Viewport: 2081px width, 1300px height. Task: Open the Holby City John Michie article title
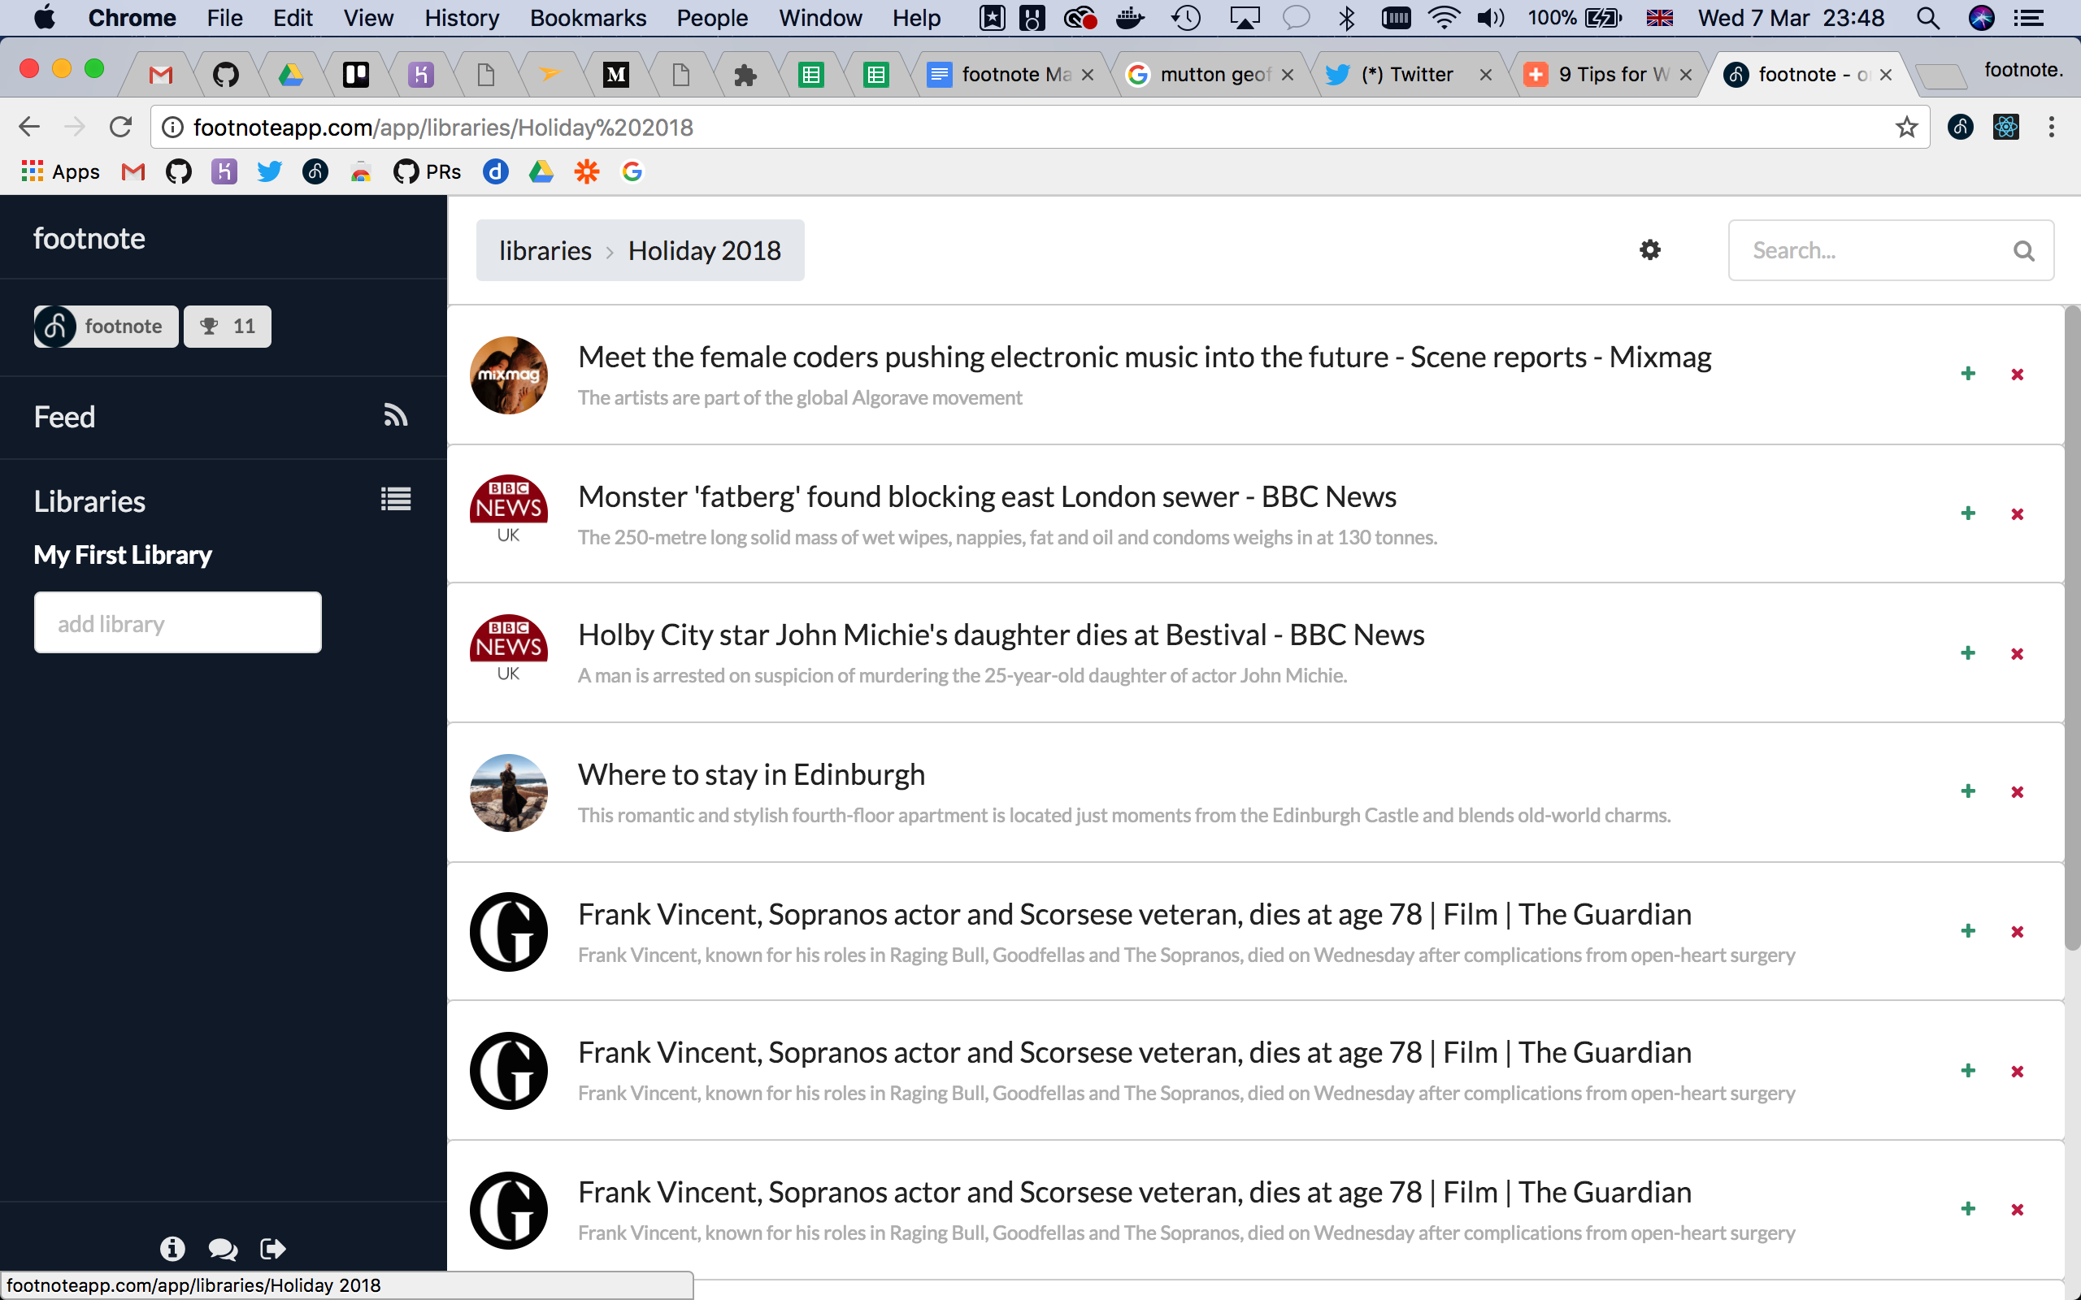pyautogui.click(x=1001, y=635)
